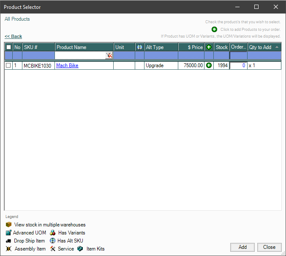Click the Item Kits legend icon
286x256 pixels.
point(80,249)
